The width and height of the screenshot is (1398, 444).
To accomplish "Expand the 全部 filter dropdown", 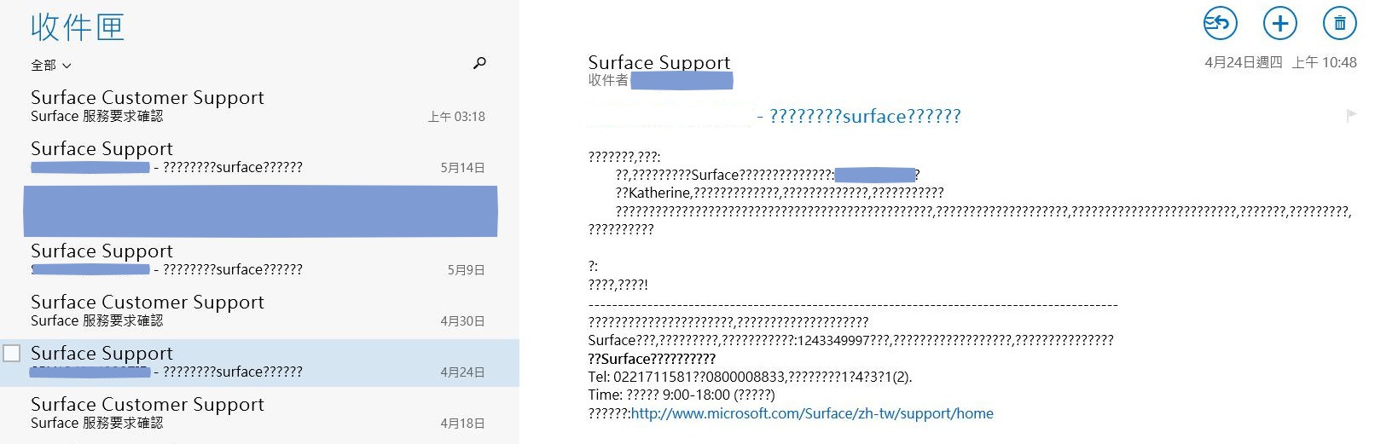I will click(x=51, y=66).
